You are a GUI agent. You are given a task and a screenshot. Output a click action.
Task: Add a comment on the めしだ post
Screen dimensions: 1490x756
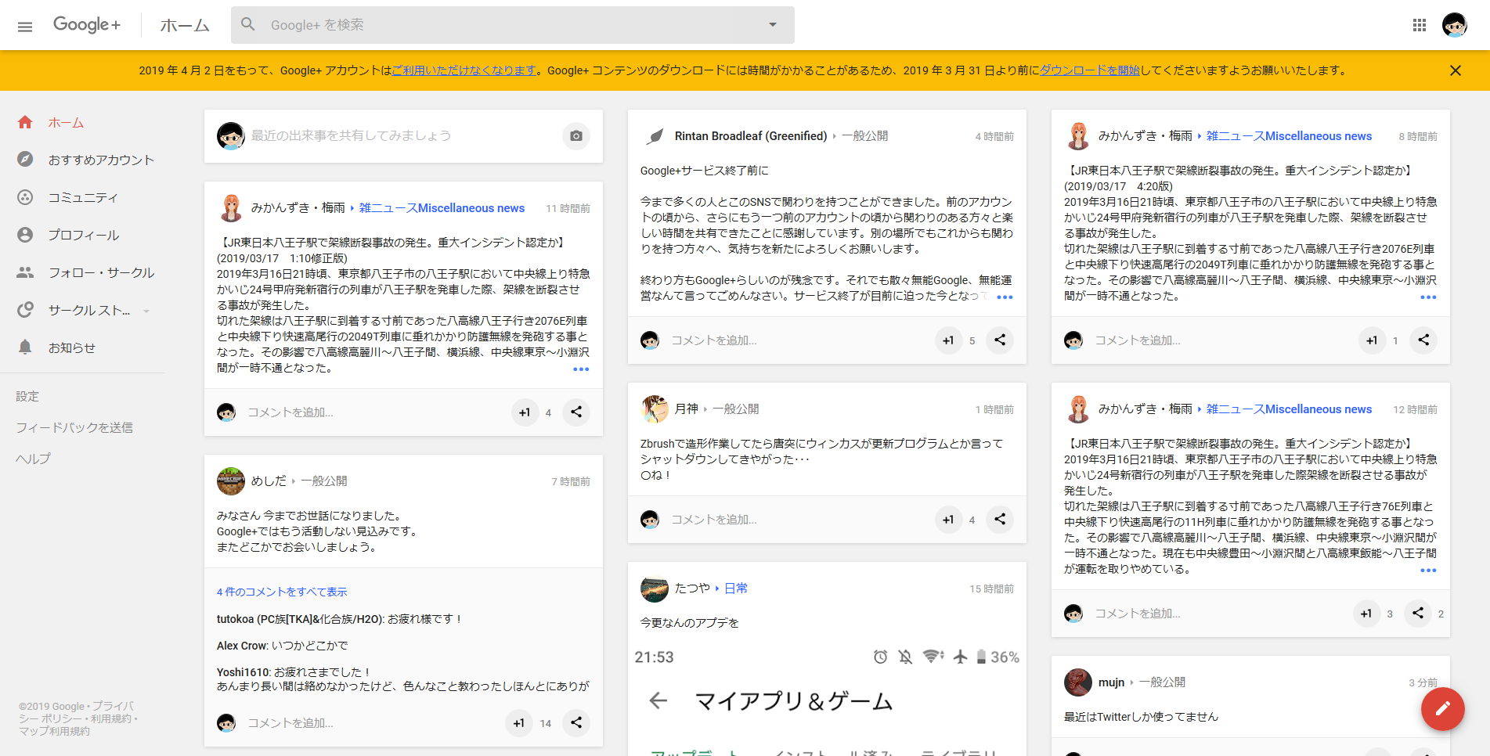coord(290,723)
